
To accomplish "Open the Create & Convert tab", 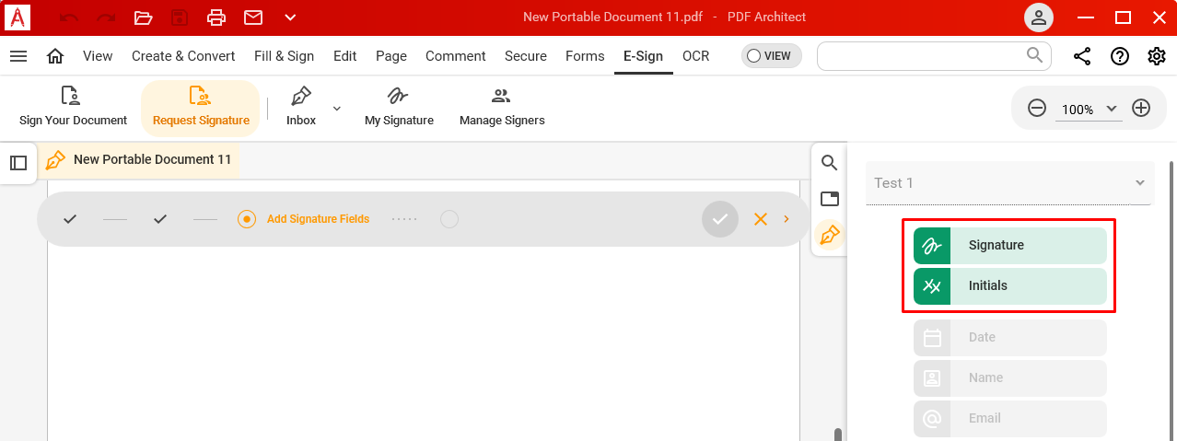I will [x=183, y=56].
